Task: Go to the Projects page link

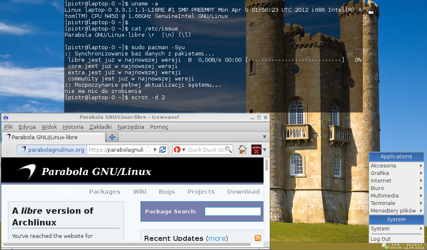Action: [x=201, y=192]
